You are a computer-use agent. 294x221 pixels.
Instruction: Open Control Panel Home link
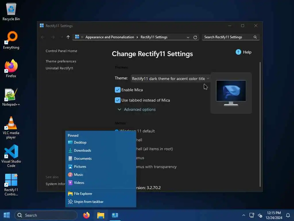(x=61, y=51)
